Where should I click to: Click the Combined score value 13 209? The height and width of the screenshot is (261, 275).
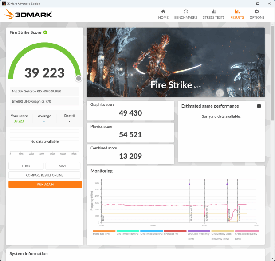(130, 156)
